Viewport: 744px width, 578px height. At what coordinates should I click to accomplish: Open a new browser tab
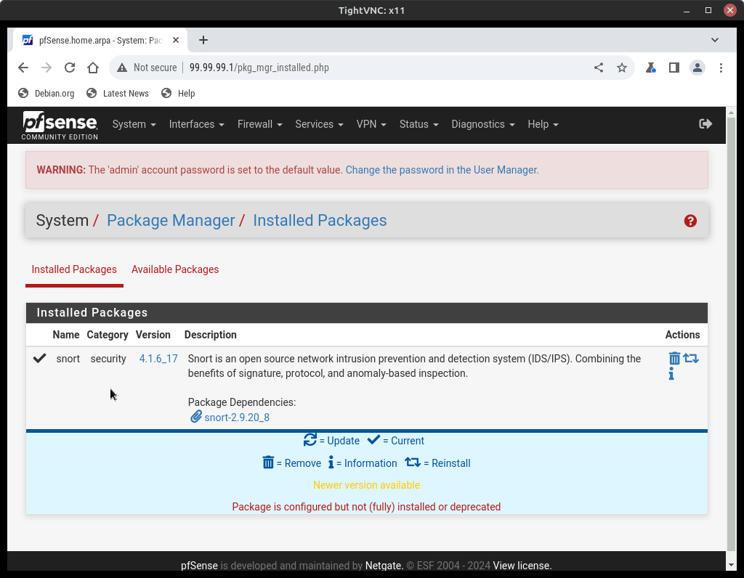pos(203,41)
